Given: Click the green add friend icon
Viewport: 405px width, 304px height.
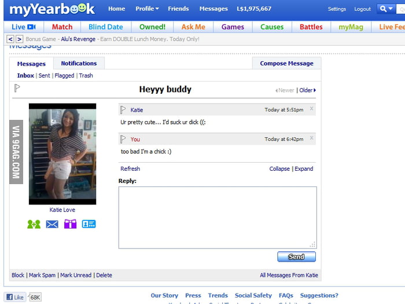Looking at the screenshot, I should point(34,224).
